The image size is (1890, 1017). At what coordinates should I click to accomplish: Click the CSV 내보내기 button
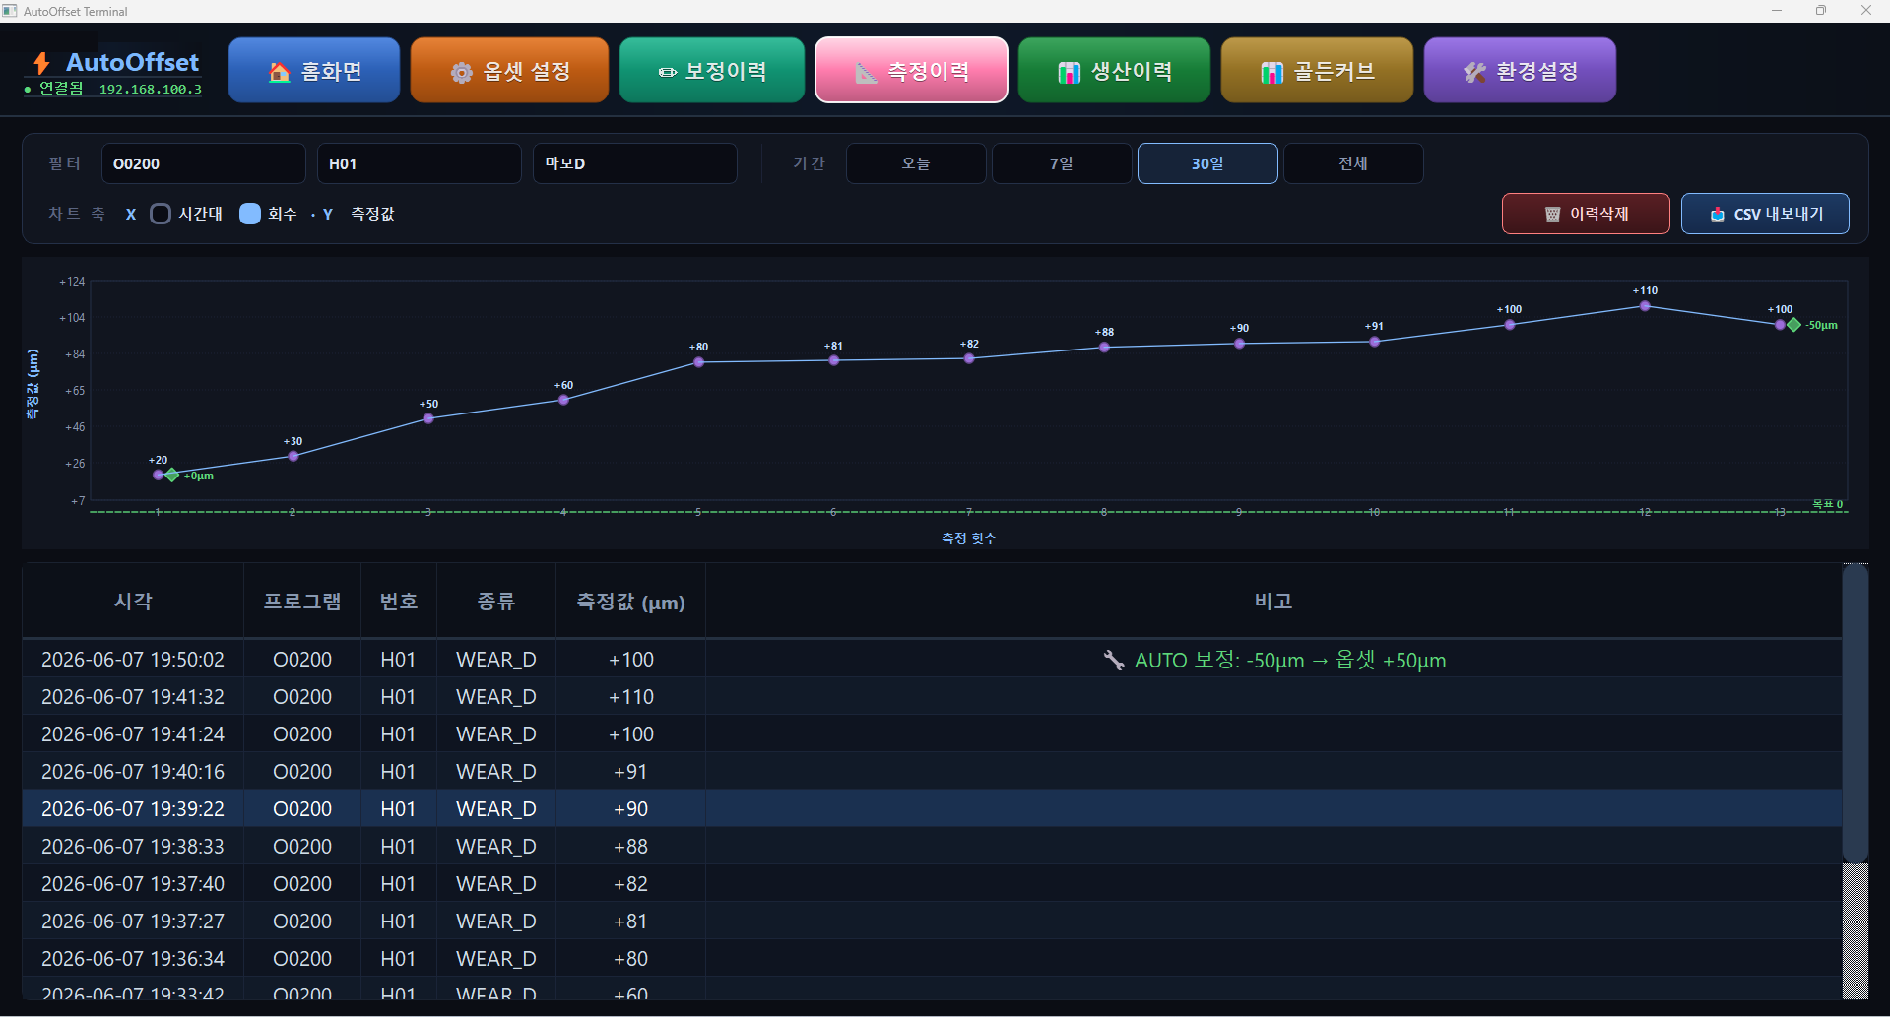click(1765, 214)
